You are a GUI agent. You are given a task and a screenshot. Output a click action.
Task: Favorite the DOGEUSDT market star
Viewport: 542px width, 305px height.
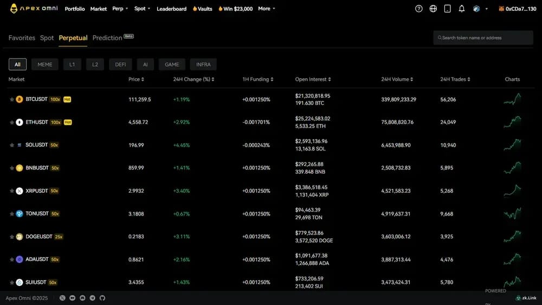click(12, 237)
